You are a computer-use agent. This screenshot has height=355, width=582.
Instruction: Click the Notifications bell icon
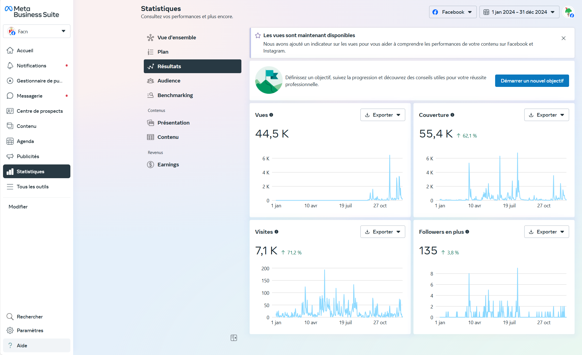(x=10, y=66)
